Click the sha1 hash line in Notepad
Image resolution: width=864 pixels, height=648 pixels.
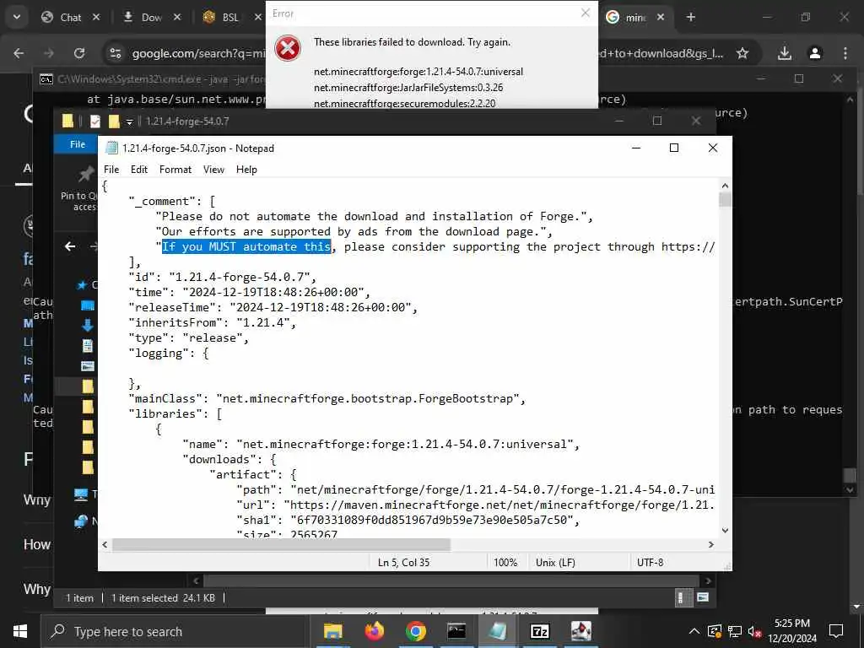(408, 520)
